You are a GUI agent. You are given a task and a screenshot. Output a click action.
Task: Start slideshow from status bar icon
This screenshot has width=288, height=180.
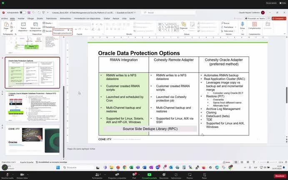coord(254,162)
